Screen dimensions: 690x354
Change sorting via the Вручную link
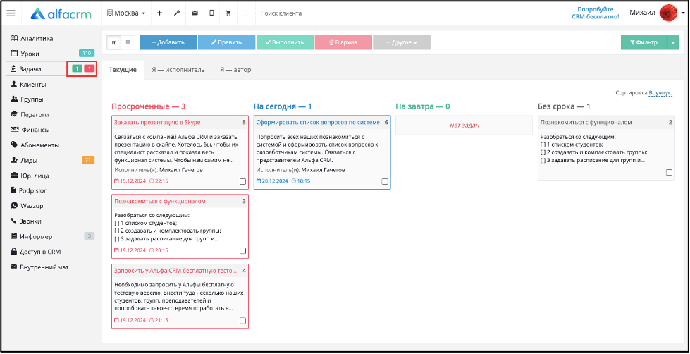pos(660,93)
